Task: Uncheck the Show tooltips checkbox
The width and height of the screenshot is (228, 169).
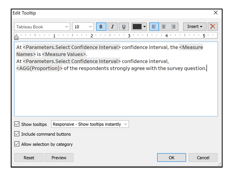Action: click(17, 124)
